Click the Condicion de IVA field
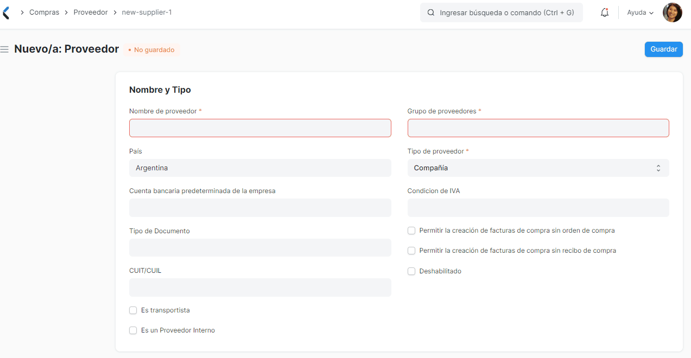Screen dimensions: 691x358 tap(538, 208)
